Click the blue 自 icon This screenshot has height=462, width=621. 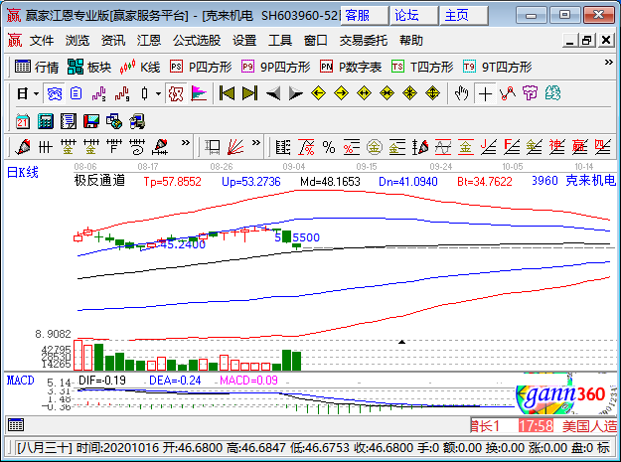point(77,93)
